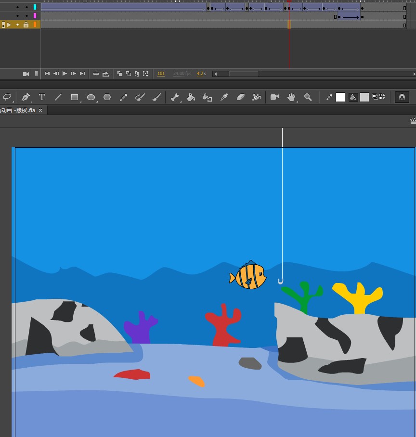Click the timeline horizontal scrollbar thumb
This screenshot has width=416, height=437.
click(244, 74)
